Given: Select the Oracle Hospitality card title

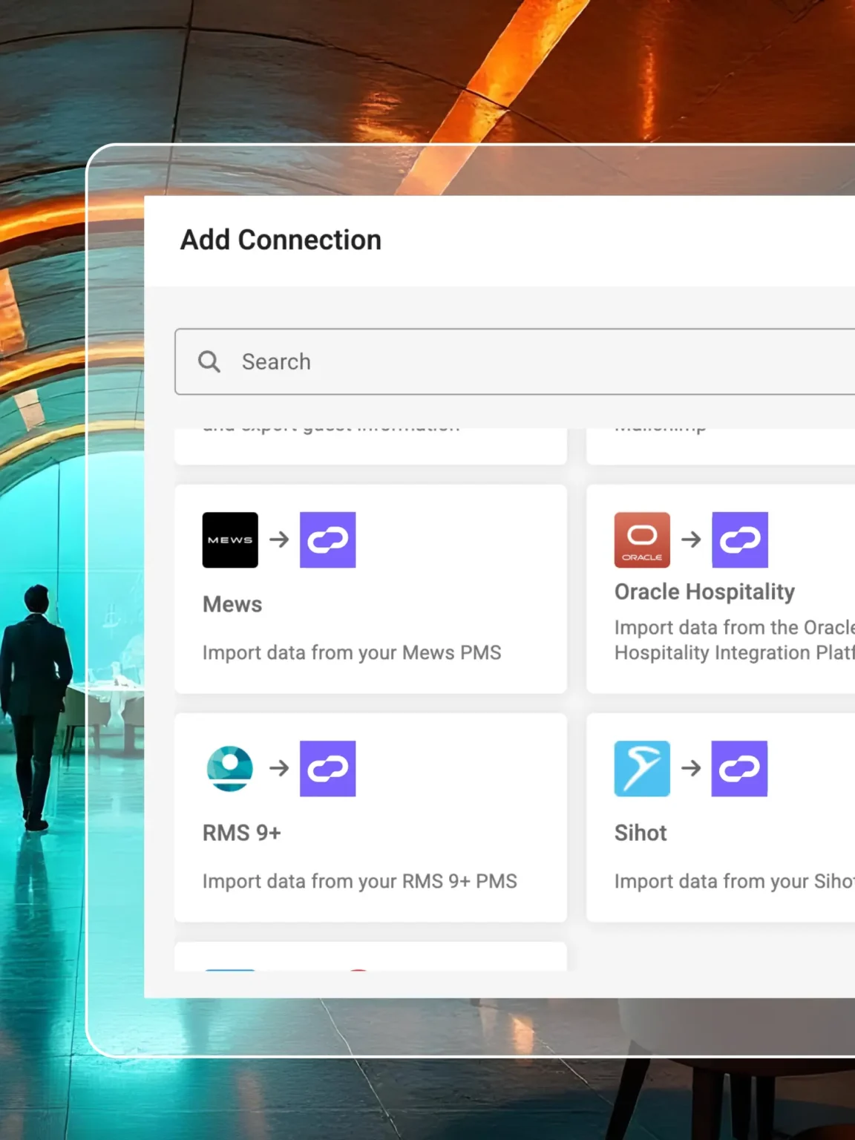Looking at the screenshot, I should tap(704, 592).
